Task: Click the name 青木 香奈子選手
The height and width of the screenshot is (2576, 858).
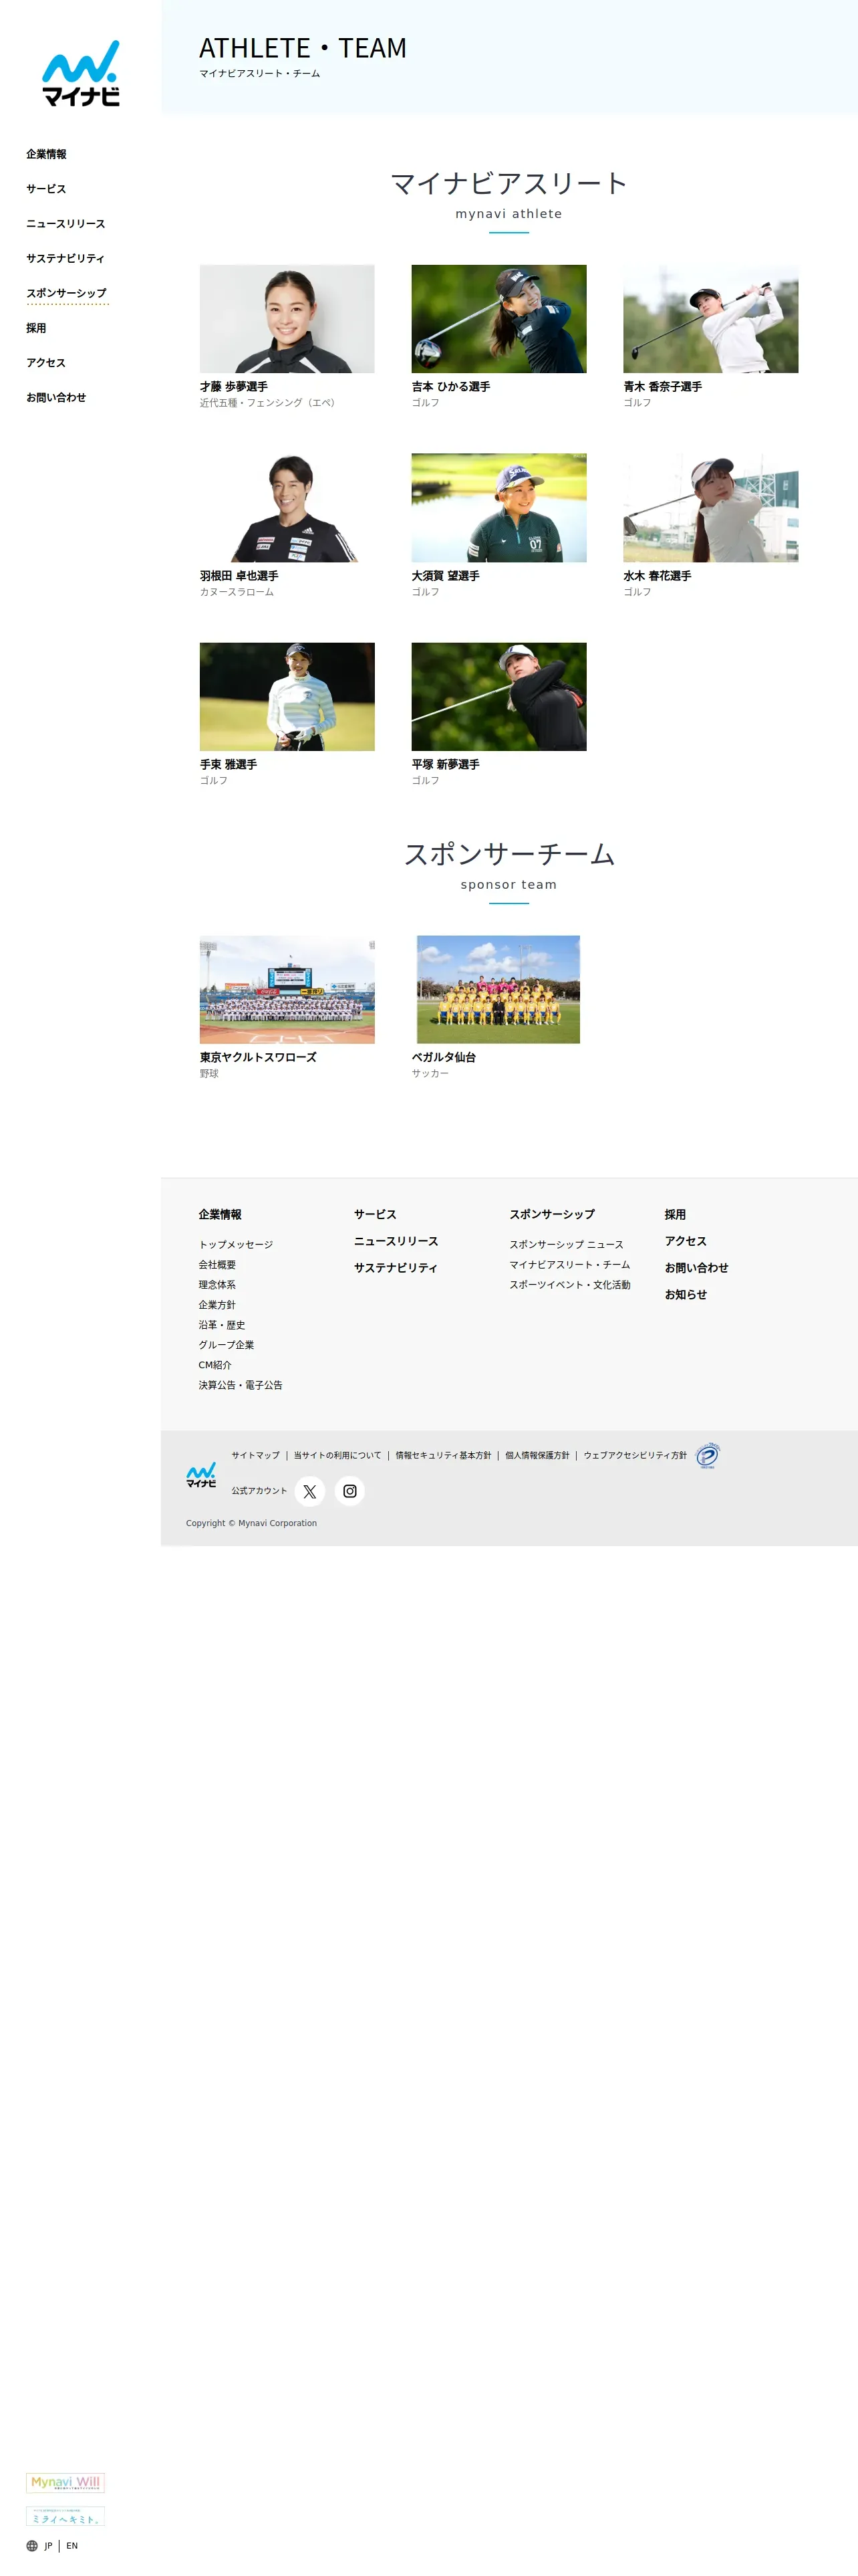Action: [x=662, y=387]
